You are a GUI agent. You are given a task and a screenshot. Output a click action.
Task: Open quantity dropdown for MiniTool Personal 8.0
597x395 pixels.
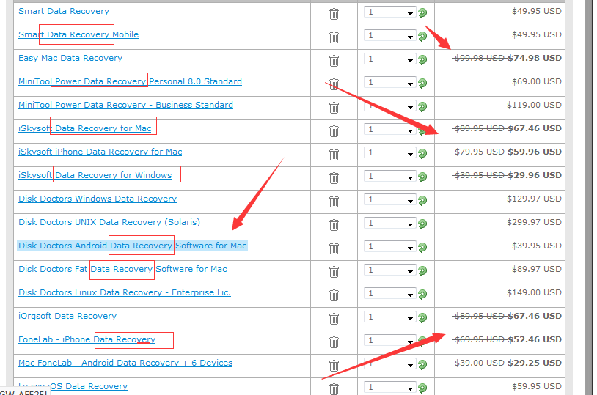(389, 83)
